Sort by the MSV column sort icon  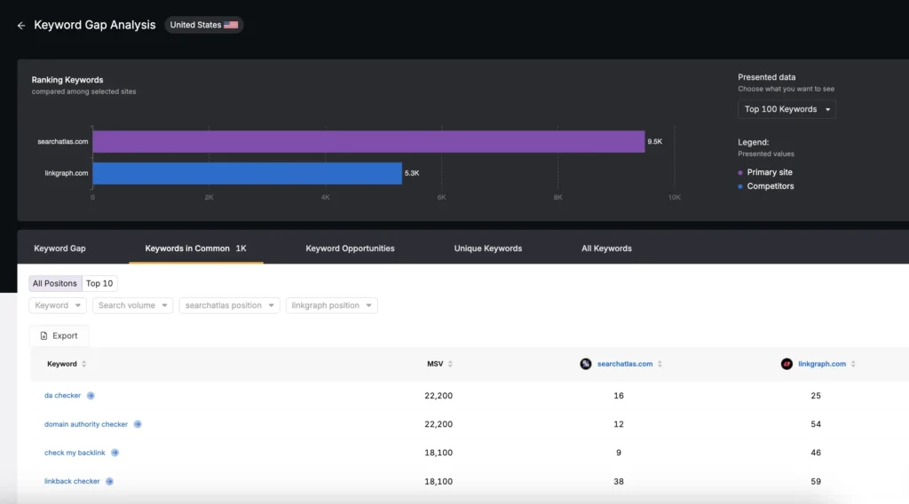pos(450,364)
